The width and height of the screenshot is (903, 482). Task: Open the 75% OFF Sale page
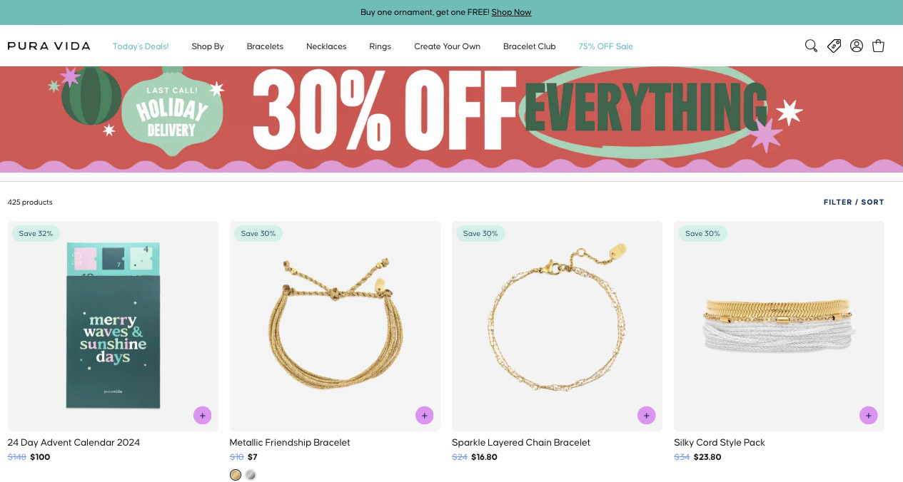click(605, 46)
